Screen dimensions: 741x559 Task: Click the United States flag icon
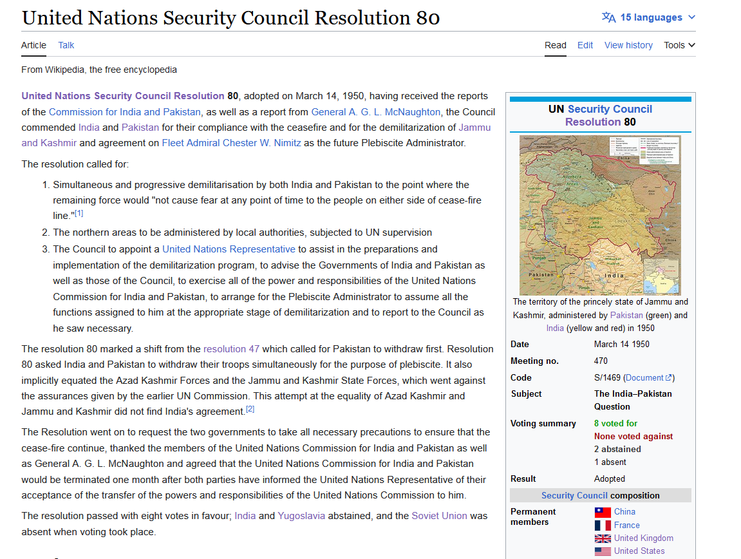603,551
